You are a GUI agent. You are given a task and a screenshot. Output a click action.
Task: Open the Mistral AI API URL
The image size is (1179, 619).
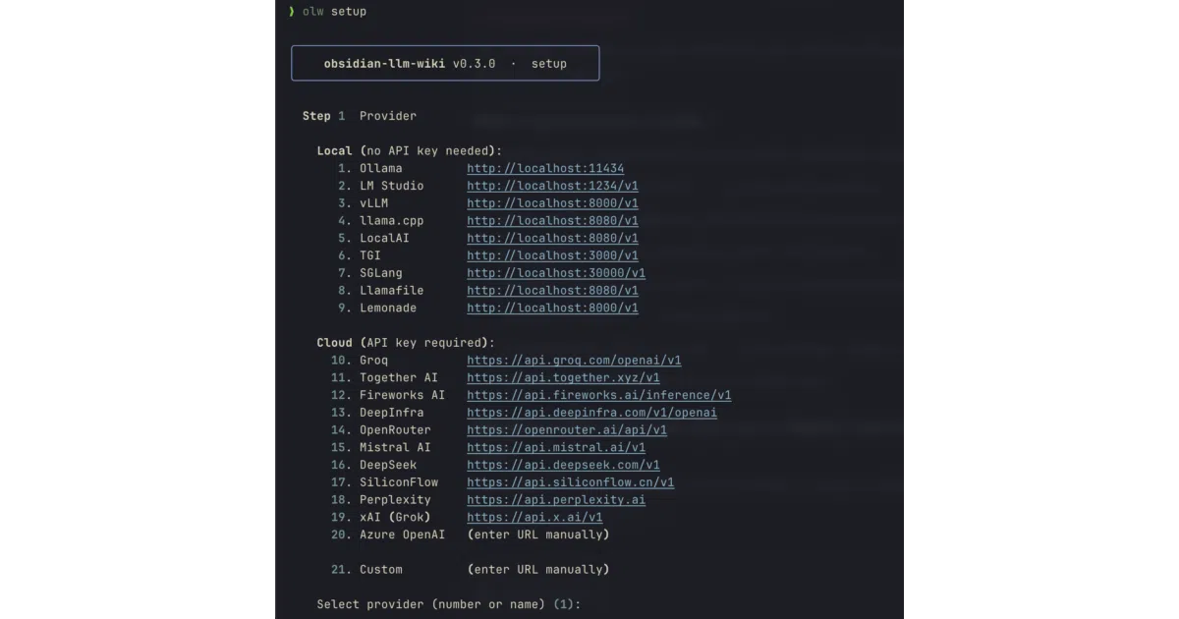click(556, 447)
